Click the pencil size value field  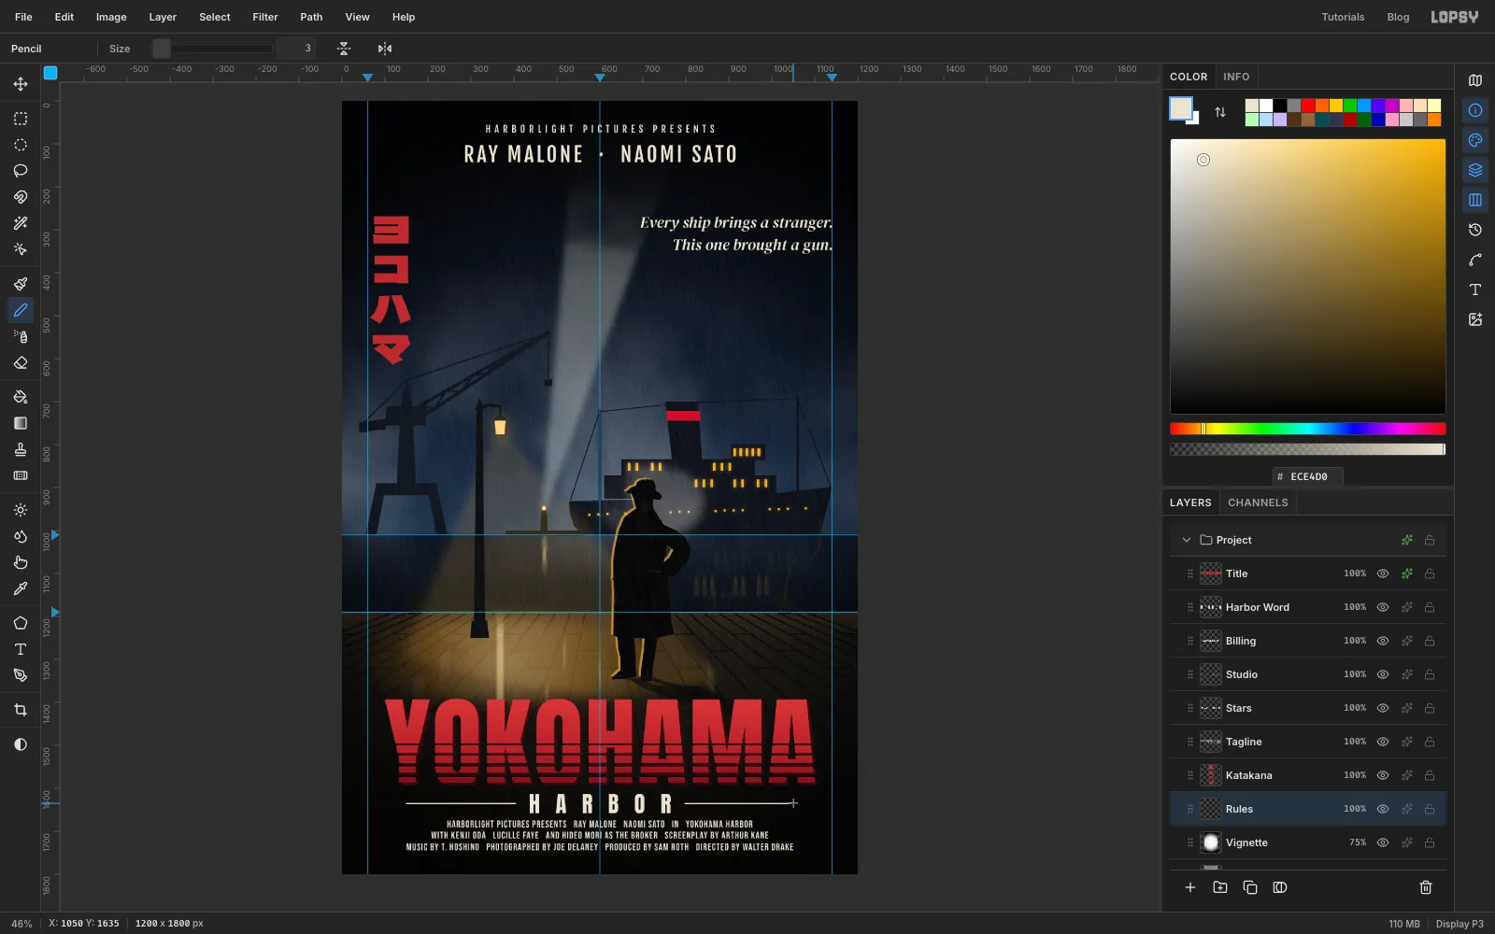click(296, 49)
